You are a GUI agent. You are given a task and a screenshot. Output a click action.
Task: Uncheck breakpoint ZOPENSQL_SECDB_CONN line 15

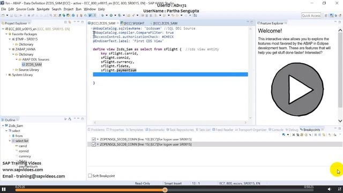[94, 144]
